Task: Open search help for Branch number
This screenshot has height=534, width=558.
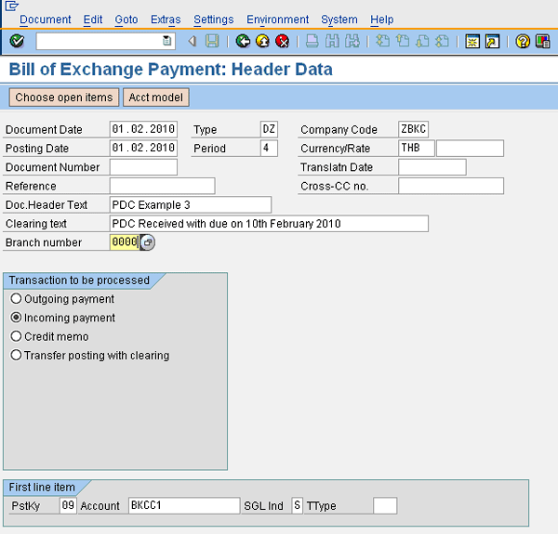Action: (x=148, y=242)
